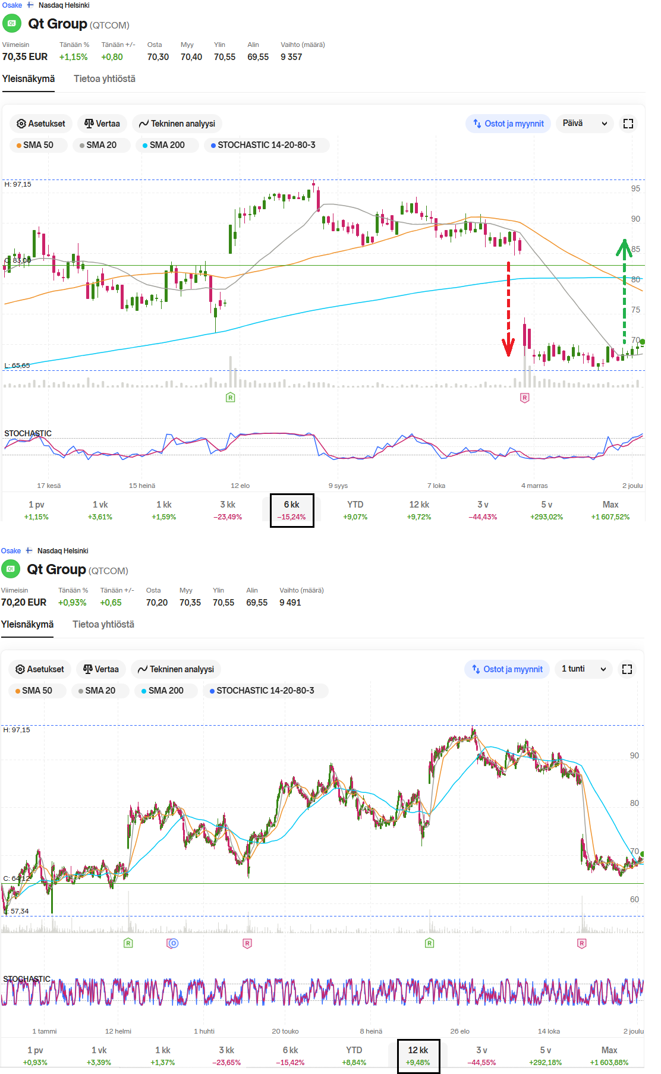Click the 70,20 EUR latest price
Screen dimensions: 661x1074
pyautogui.click(x=24, y=602)
